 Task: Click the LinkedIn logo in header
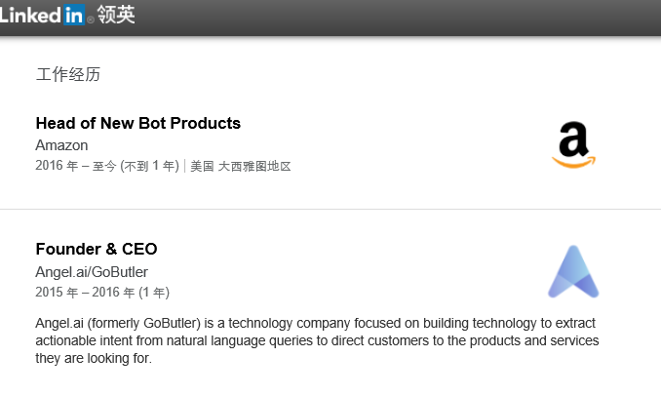(44, 15)
